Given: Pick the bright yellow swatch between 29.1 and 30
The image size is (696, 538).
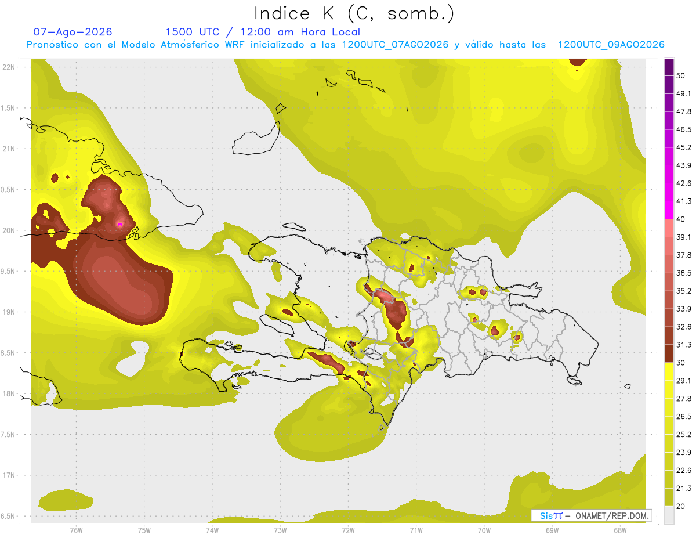Looking at the screenshot, I should pos(669,371).
